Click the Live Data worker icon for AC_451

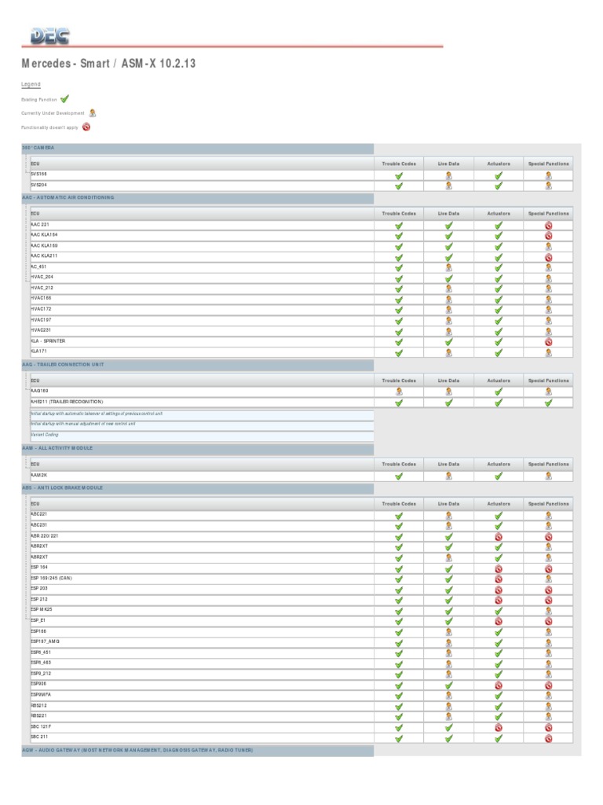(x=448, y=267)
